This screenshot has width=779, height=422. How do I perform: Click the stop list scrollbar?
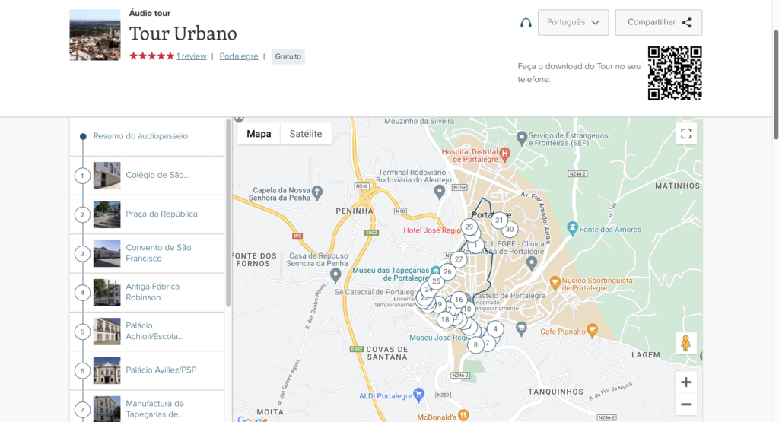click(228, 213)
